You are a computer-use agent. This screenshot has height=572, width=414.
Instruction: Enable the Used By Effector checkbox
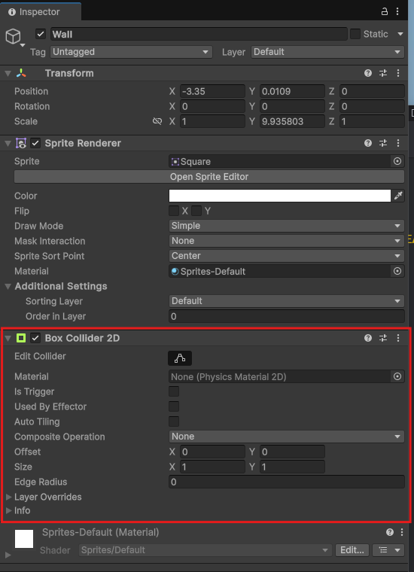click(x=174, y=406)
